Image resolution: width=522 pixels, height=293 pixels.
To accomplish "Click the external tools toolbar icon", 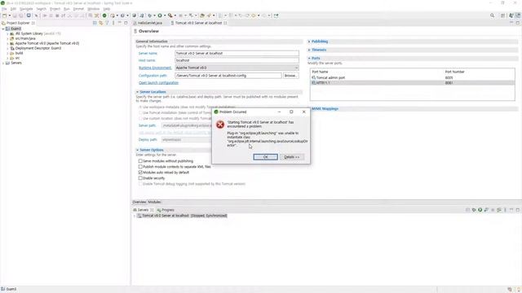I will click(x=170, y=15).
